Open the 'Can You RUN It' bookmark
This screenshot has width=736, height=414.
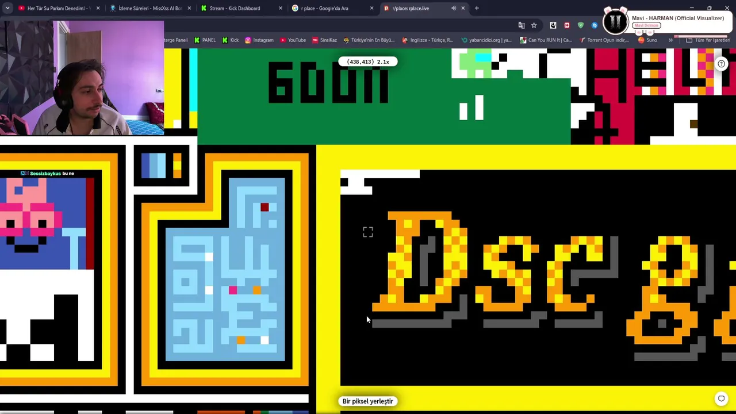pyautogui.click(x=546, y=40)
